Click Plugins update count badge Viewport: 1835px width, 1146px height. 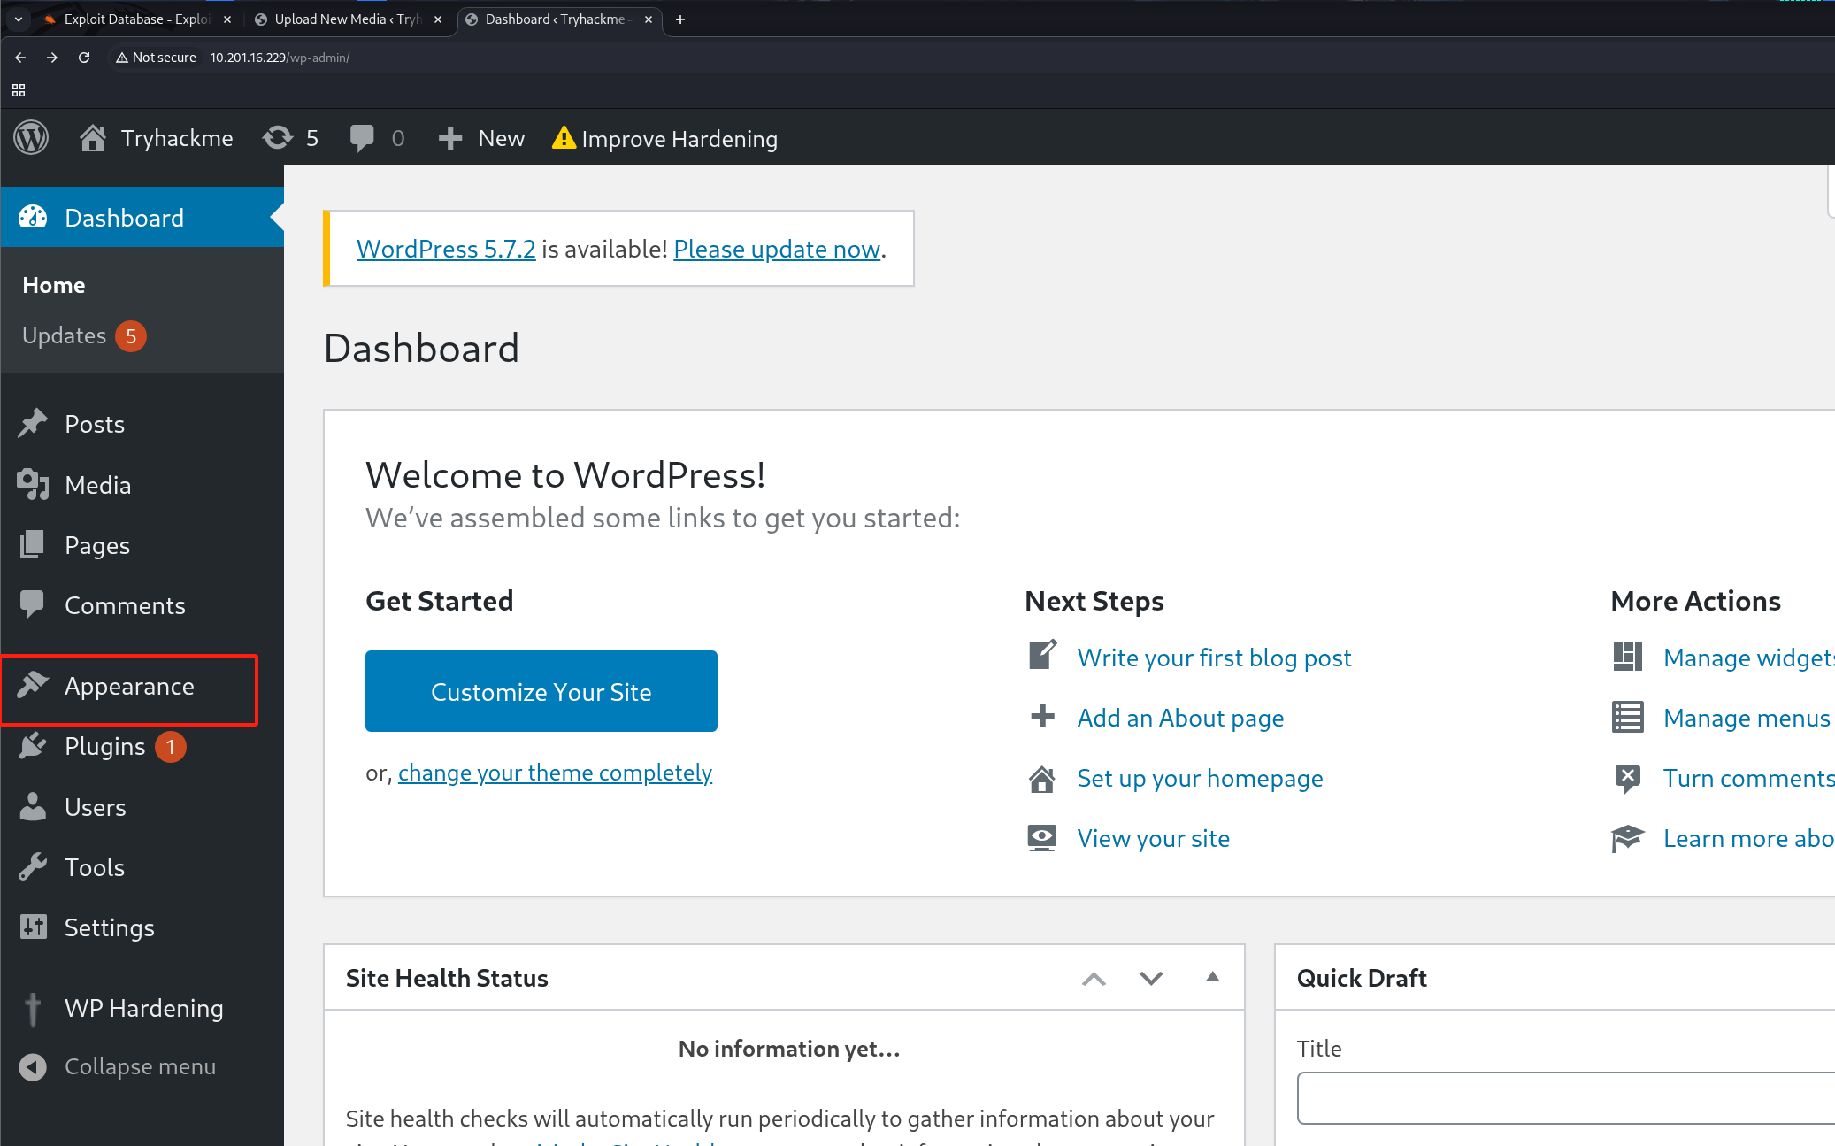point(171,747)
